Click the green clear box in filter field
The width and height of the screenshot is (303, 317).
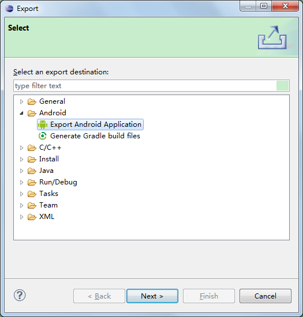[282, 86]
